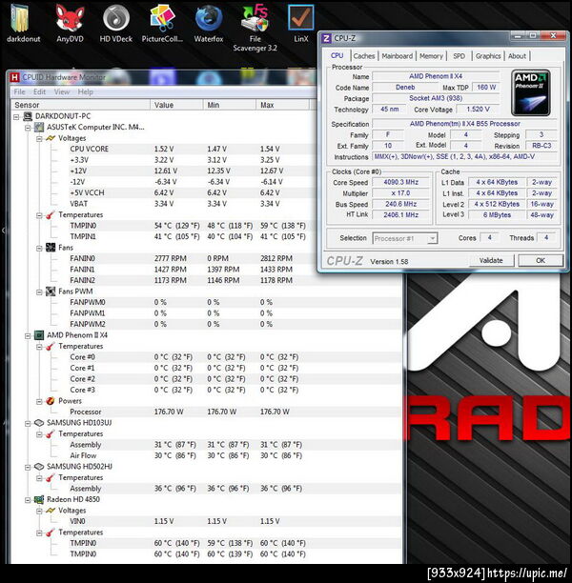Screen dimensions: 572x583
Task: Click the Powers flame icon
Action: pyautogui.click(x=51, y=401)
